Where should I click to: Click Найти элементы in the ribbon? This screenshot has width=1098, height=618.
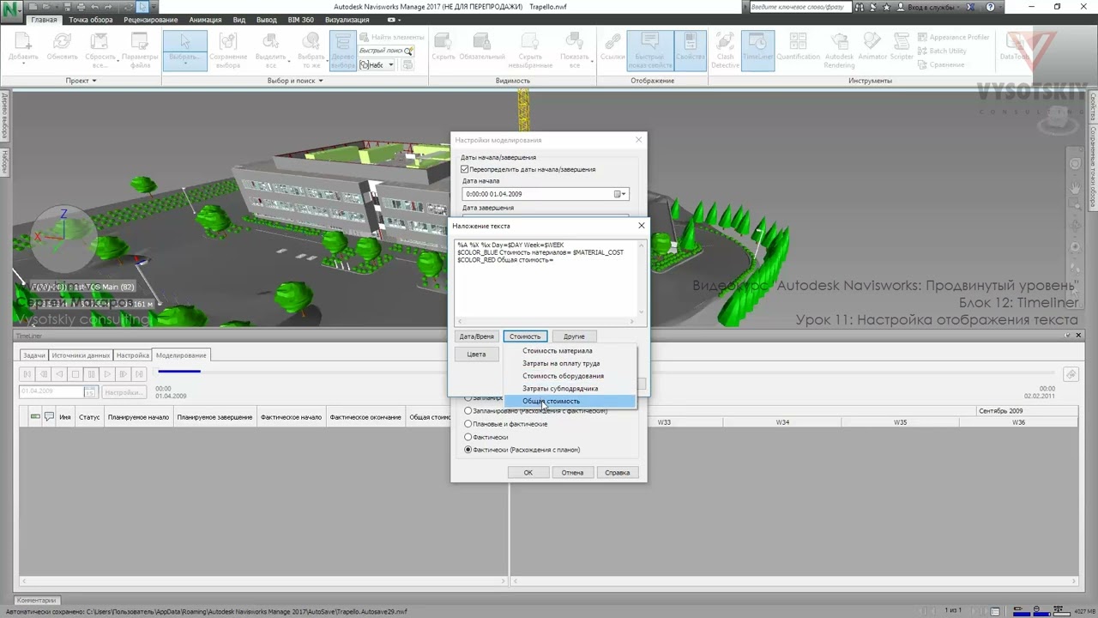(x=392, y=38)
